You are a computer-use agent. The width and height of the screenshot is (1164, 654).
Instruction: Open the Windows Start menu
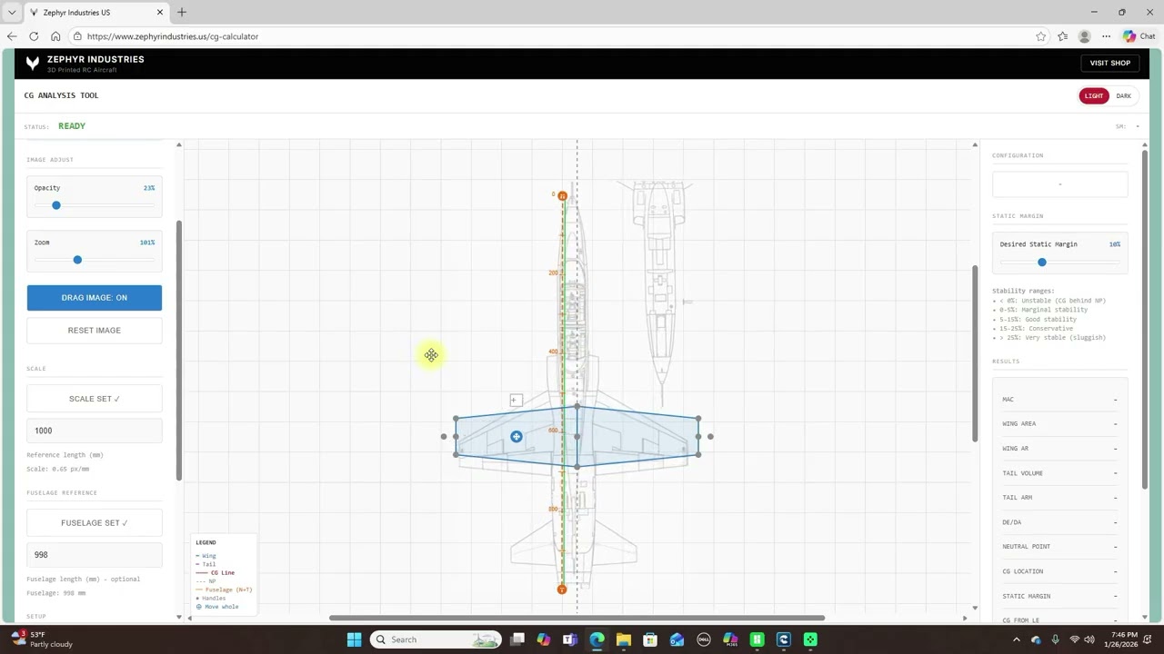[355, 639]
